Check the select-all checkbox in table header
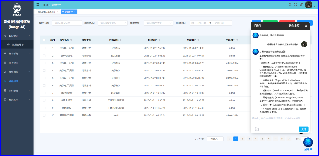 44,40
